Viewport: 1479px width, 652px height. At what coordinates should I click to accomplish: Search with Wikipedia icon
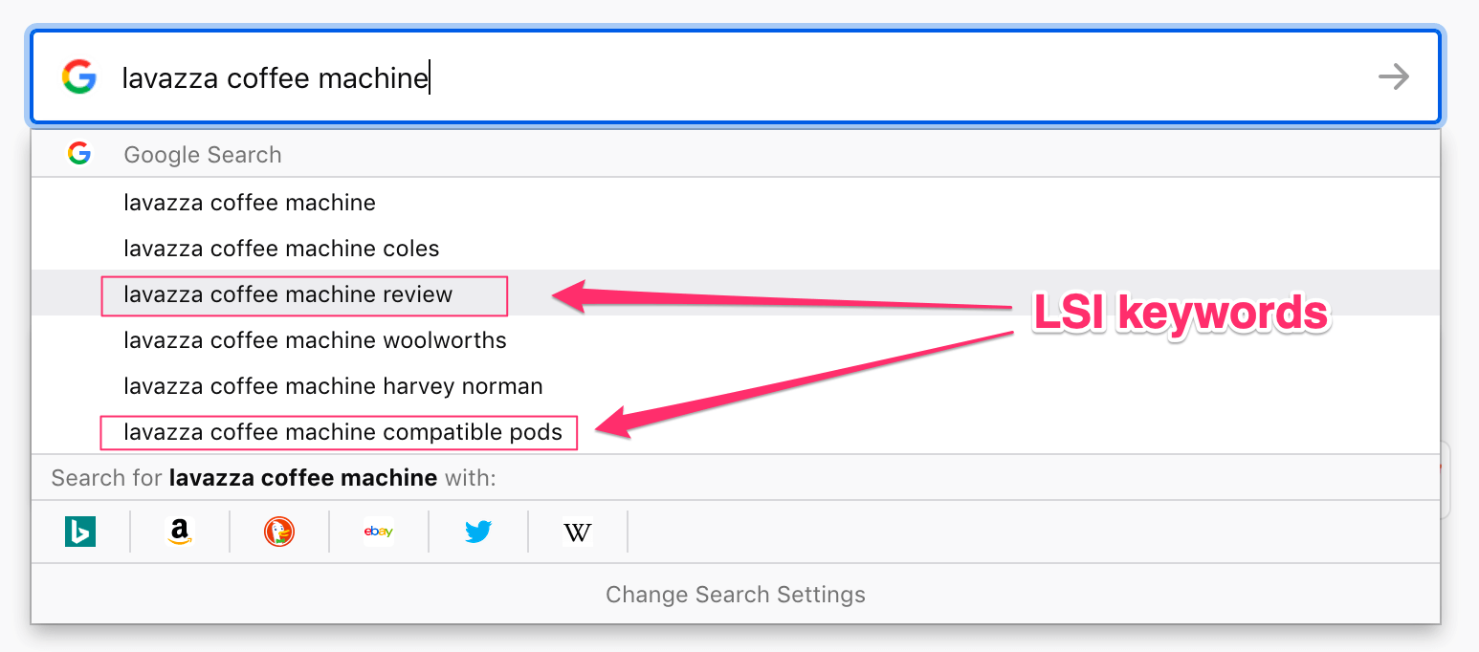tap(578, 532)
